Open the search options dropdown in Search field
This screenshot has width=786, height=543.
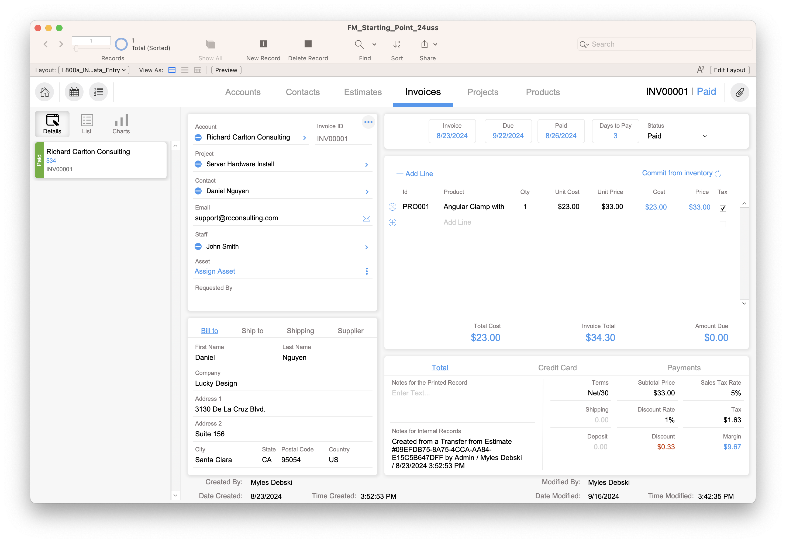tap(584, 44)
